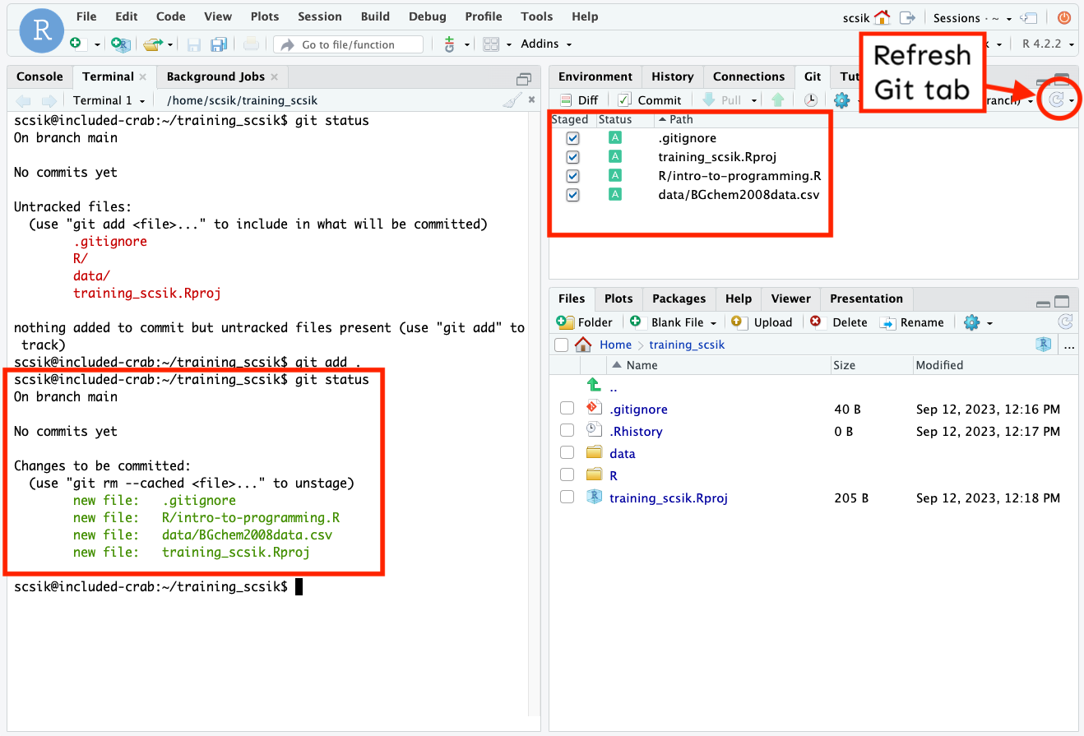
Task: Click the Git push up arrow icon
Action: pos(778,100)
